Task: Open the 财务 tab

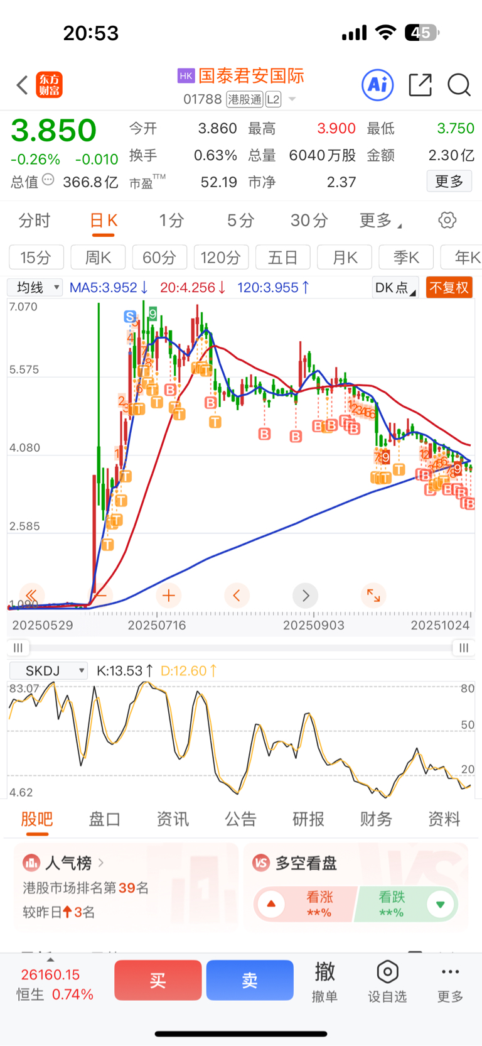Action: point(376,819)
